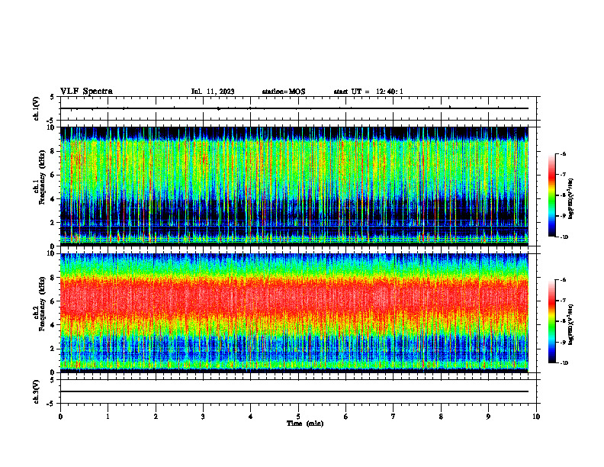Click the ch.1 color bar log(PSD) units label

(571, 198)
